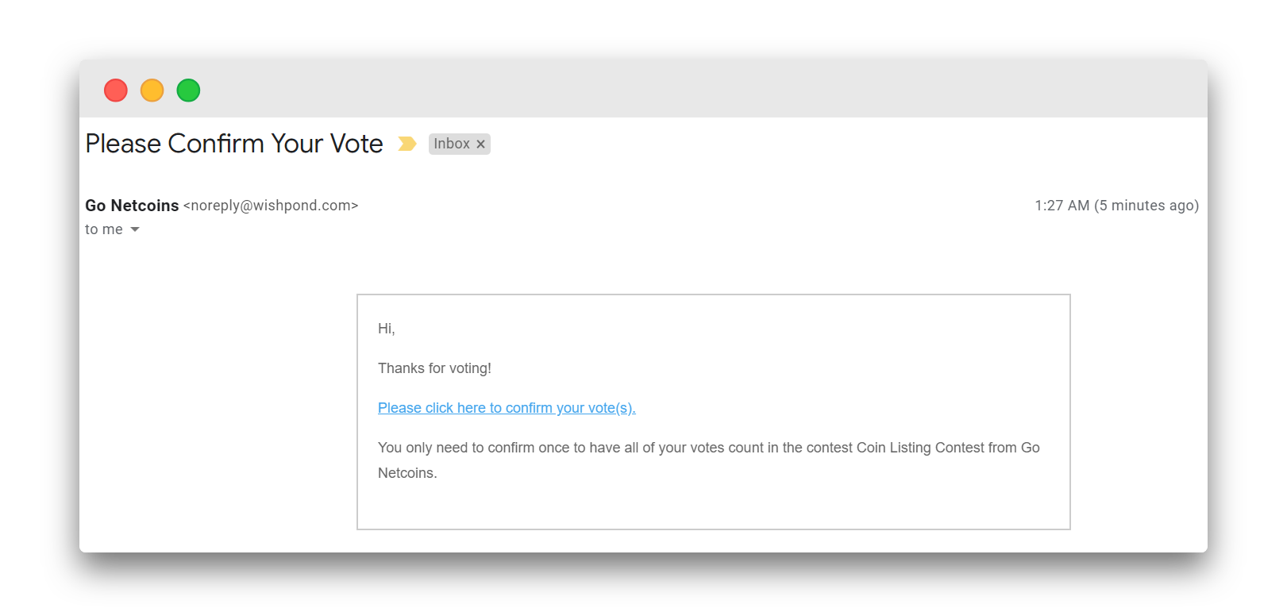Click the 1:27 AM time text
Viewport: 1287px width, 612px height.
1062,206
